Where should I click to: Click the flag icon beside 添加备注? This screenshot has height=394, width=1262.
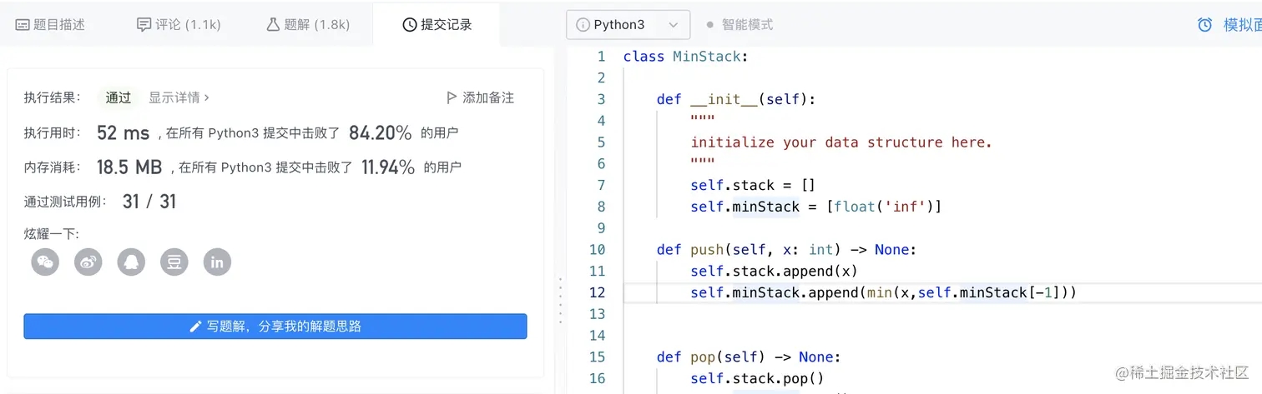coord(452,97)
